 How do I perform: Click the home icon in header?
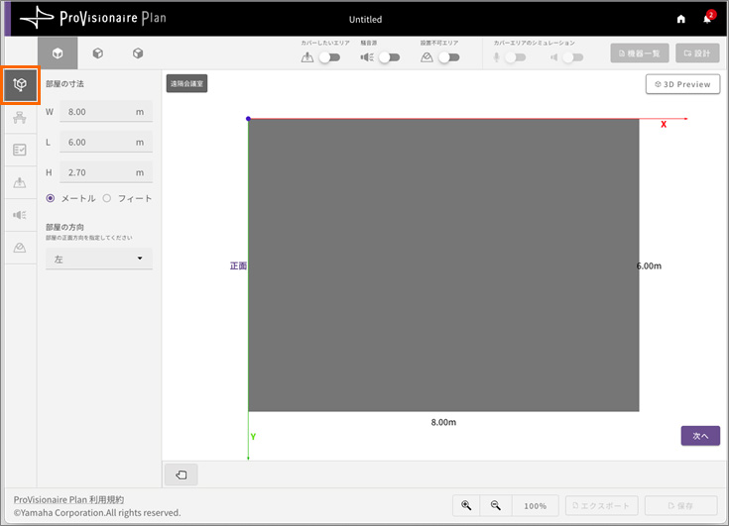(680, 19)
